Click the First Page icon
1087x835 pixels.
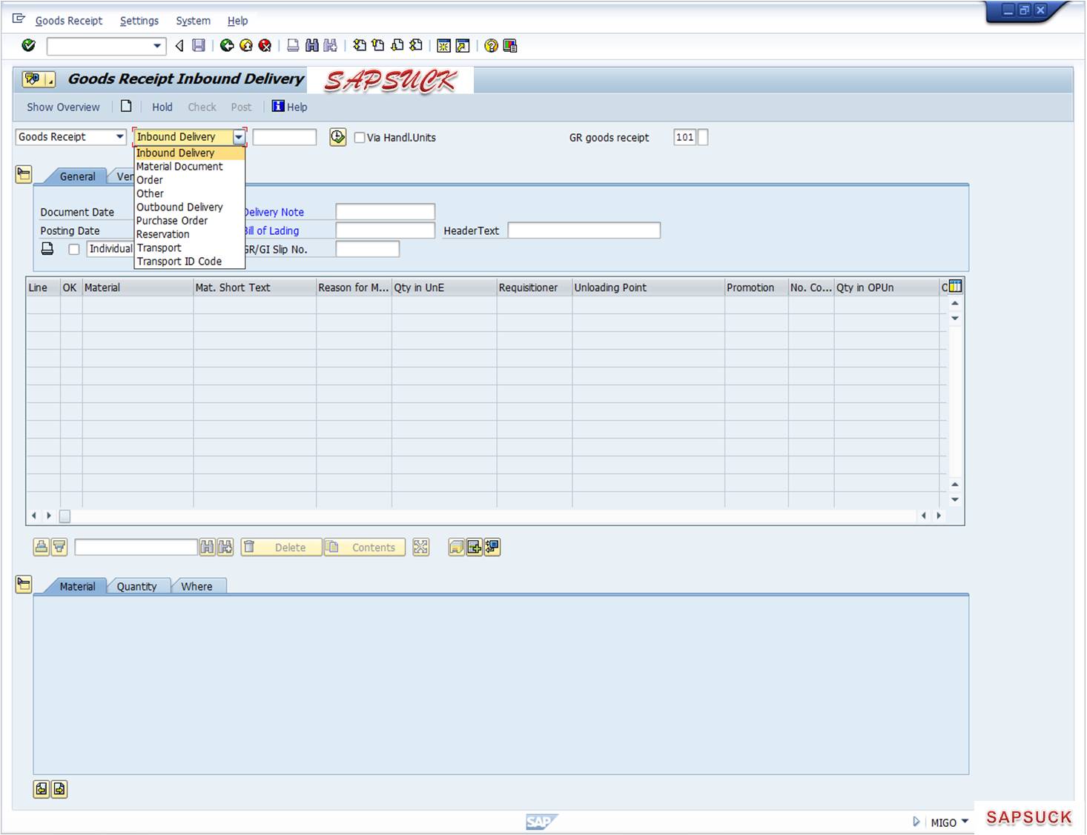[x=360, y=46]
